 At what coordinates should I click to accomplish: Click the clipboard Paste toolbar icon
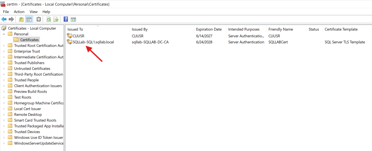(39, 19)
